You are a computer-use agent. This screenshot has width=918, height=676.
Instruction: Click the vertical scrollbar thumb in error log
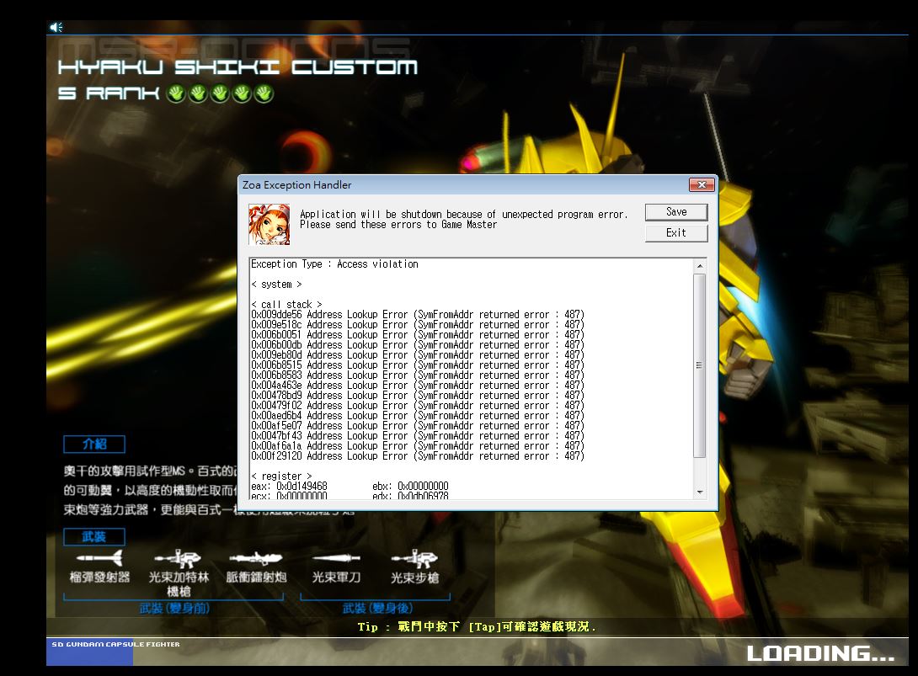click(700, 365)
